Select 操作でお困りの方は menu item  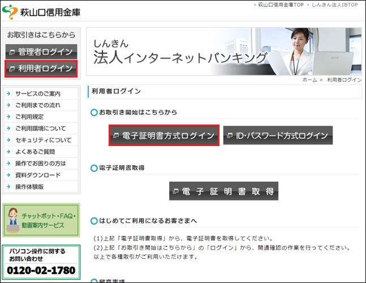tap(40, 164)
